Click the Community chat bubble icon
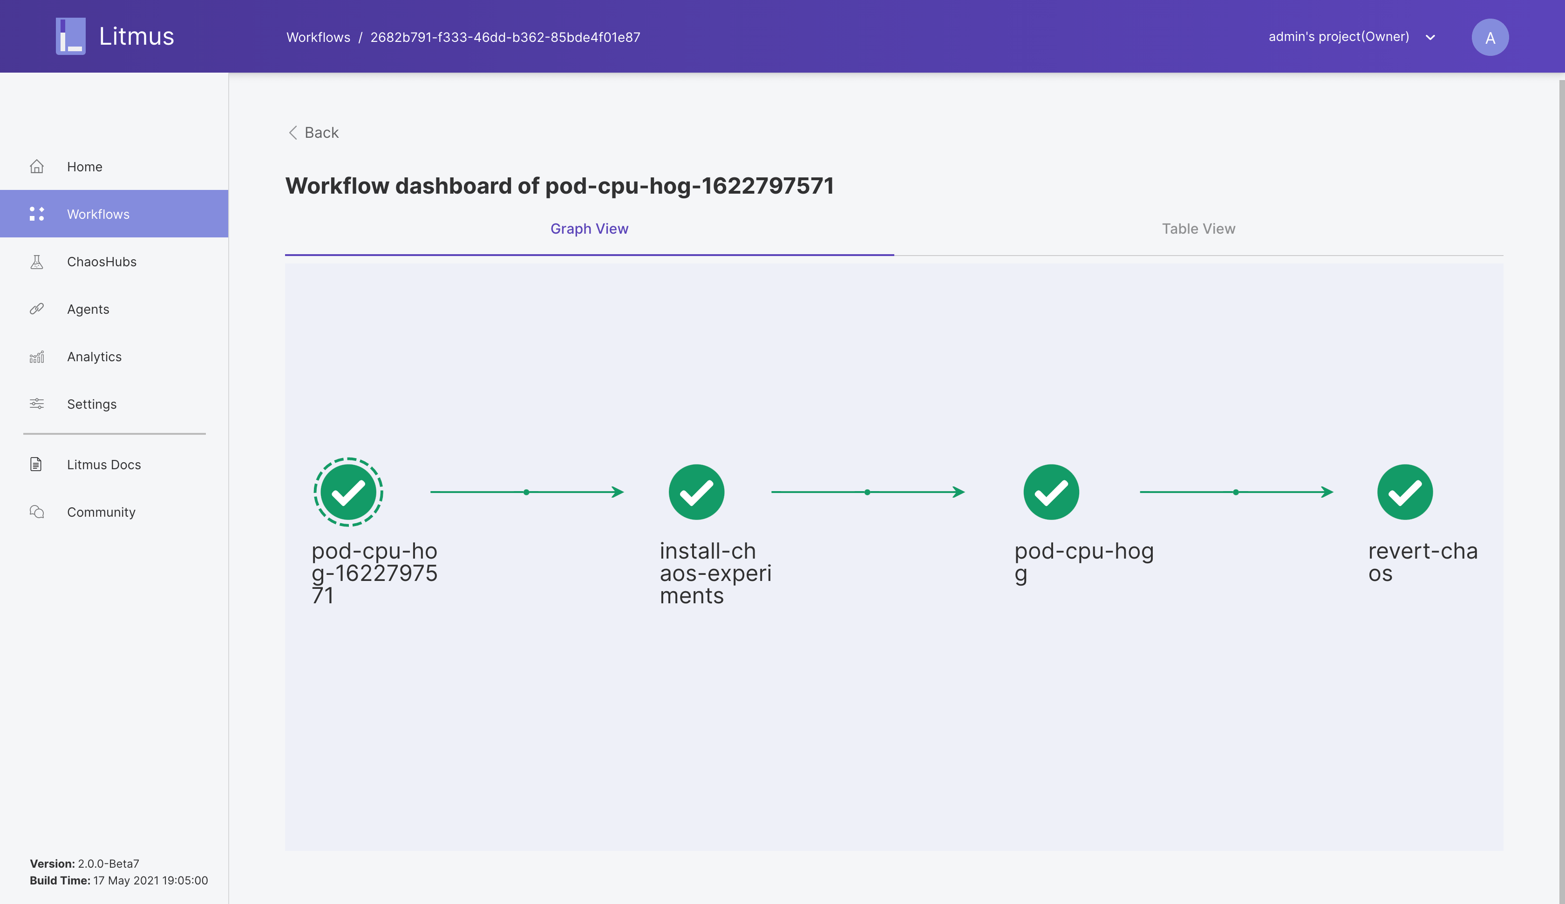Viewport: 1565px width, 904px height. (37, 512)
